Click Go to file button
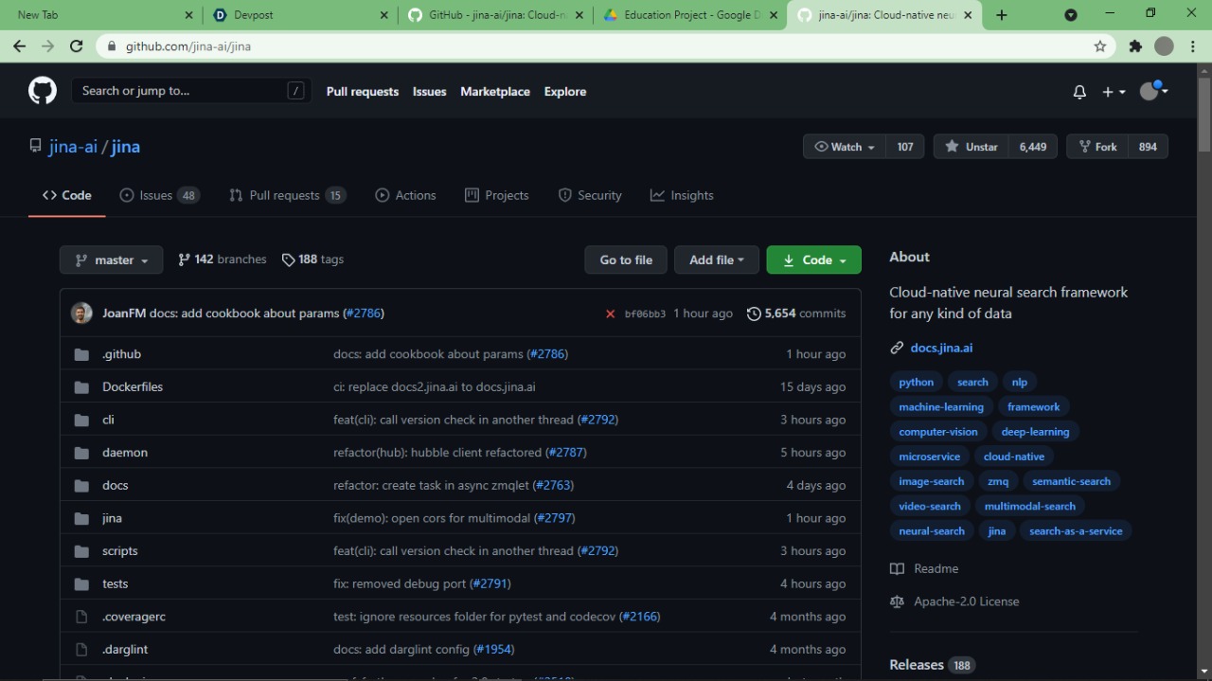This screenshot has height=681, width=1212. tap(626, 260)
